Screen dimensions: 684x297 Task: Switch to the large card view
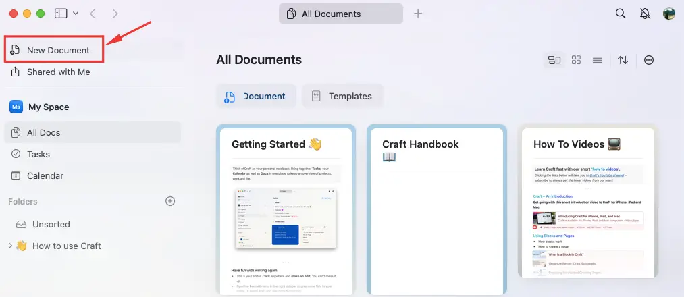click(554, 60)
